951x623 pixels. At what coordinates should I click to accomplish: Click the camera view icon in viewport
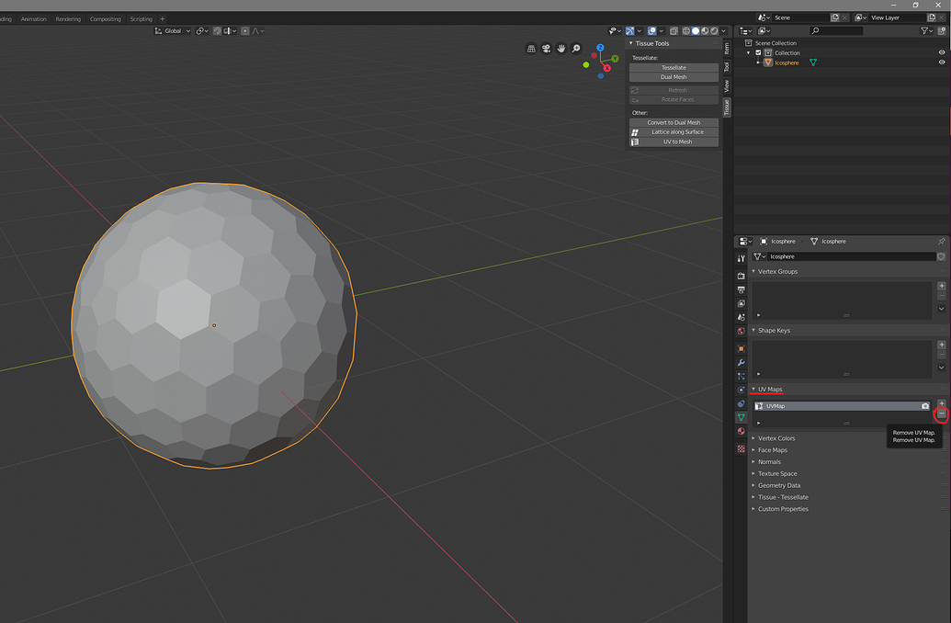pos(547,49)
